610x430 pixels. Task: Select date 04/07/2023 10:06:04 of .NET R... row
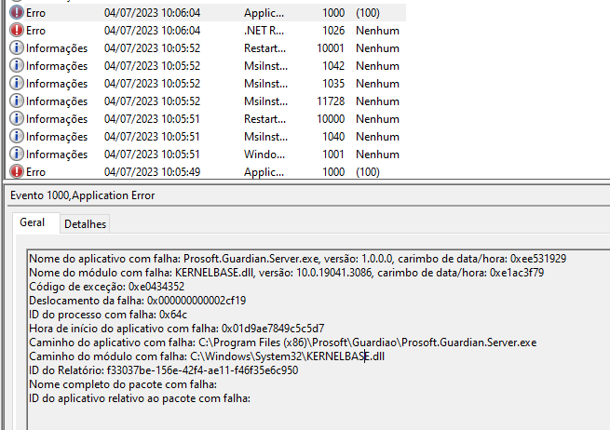152,31
